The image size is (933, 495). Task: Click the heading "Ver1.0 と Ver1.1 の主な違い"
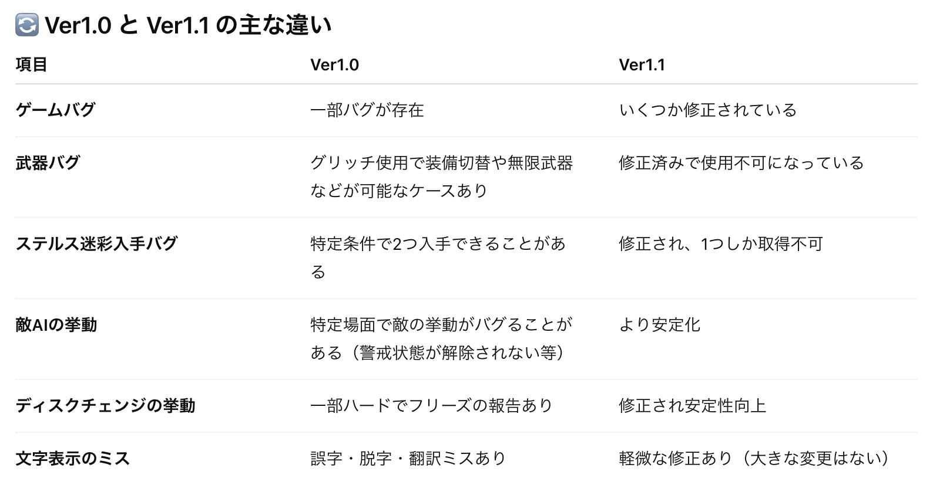tap(188, 25)
